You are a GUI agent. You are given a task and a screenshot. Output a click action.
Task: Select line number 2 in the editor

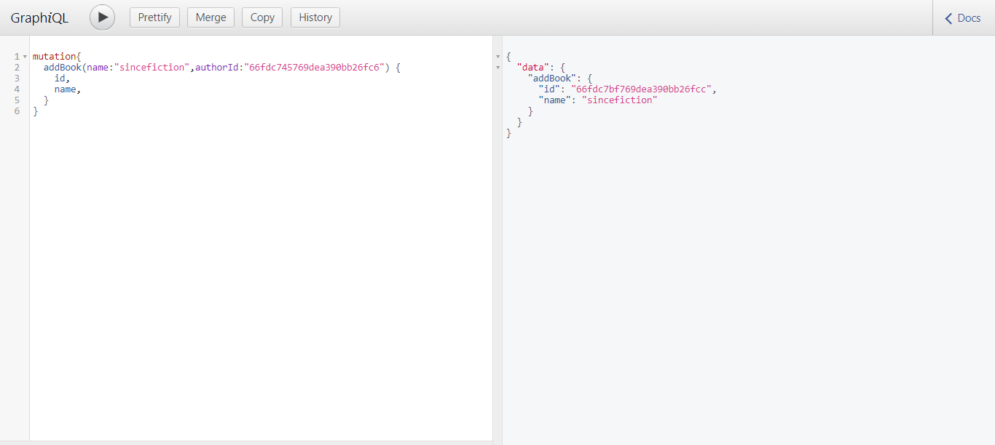(16, 67)
